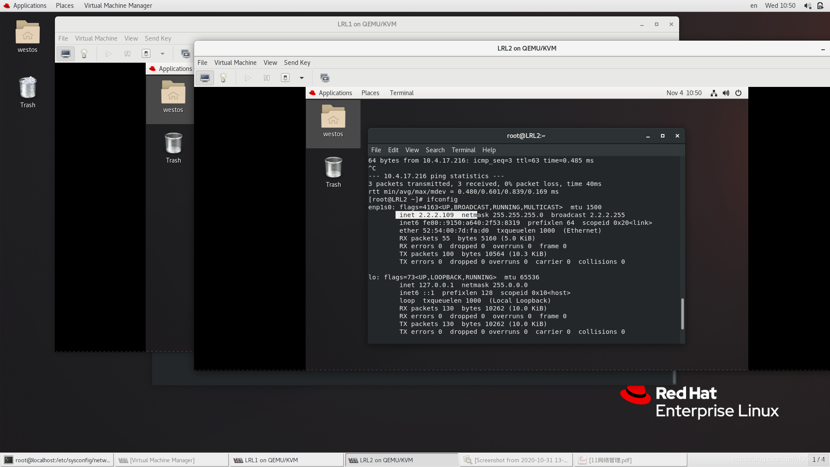
Task: Open Send Key menu in LRL1 window
Action: coord(158,38)
